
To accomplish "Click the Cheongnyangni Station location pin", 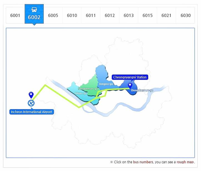I will coord(130,85).
